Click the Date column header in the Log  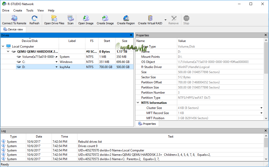[39, 137]
